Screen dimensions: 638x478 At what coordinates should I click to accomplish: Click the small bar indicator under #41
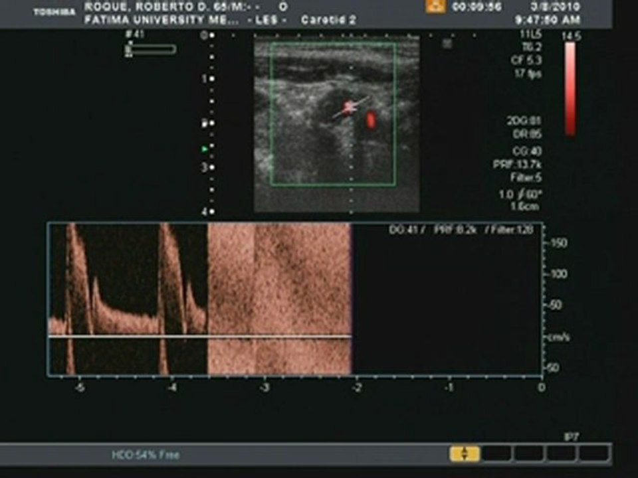tap(151, 50)
